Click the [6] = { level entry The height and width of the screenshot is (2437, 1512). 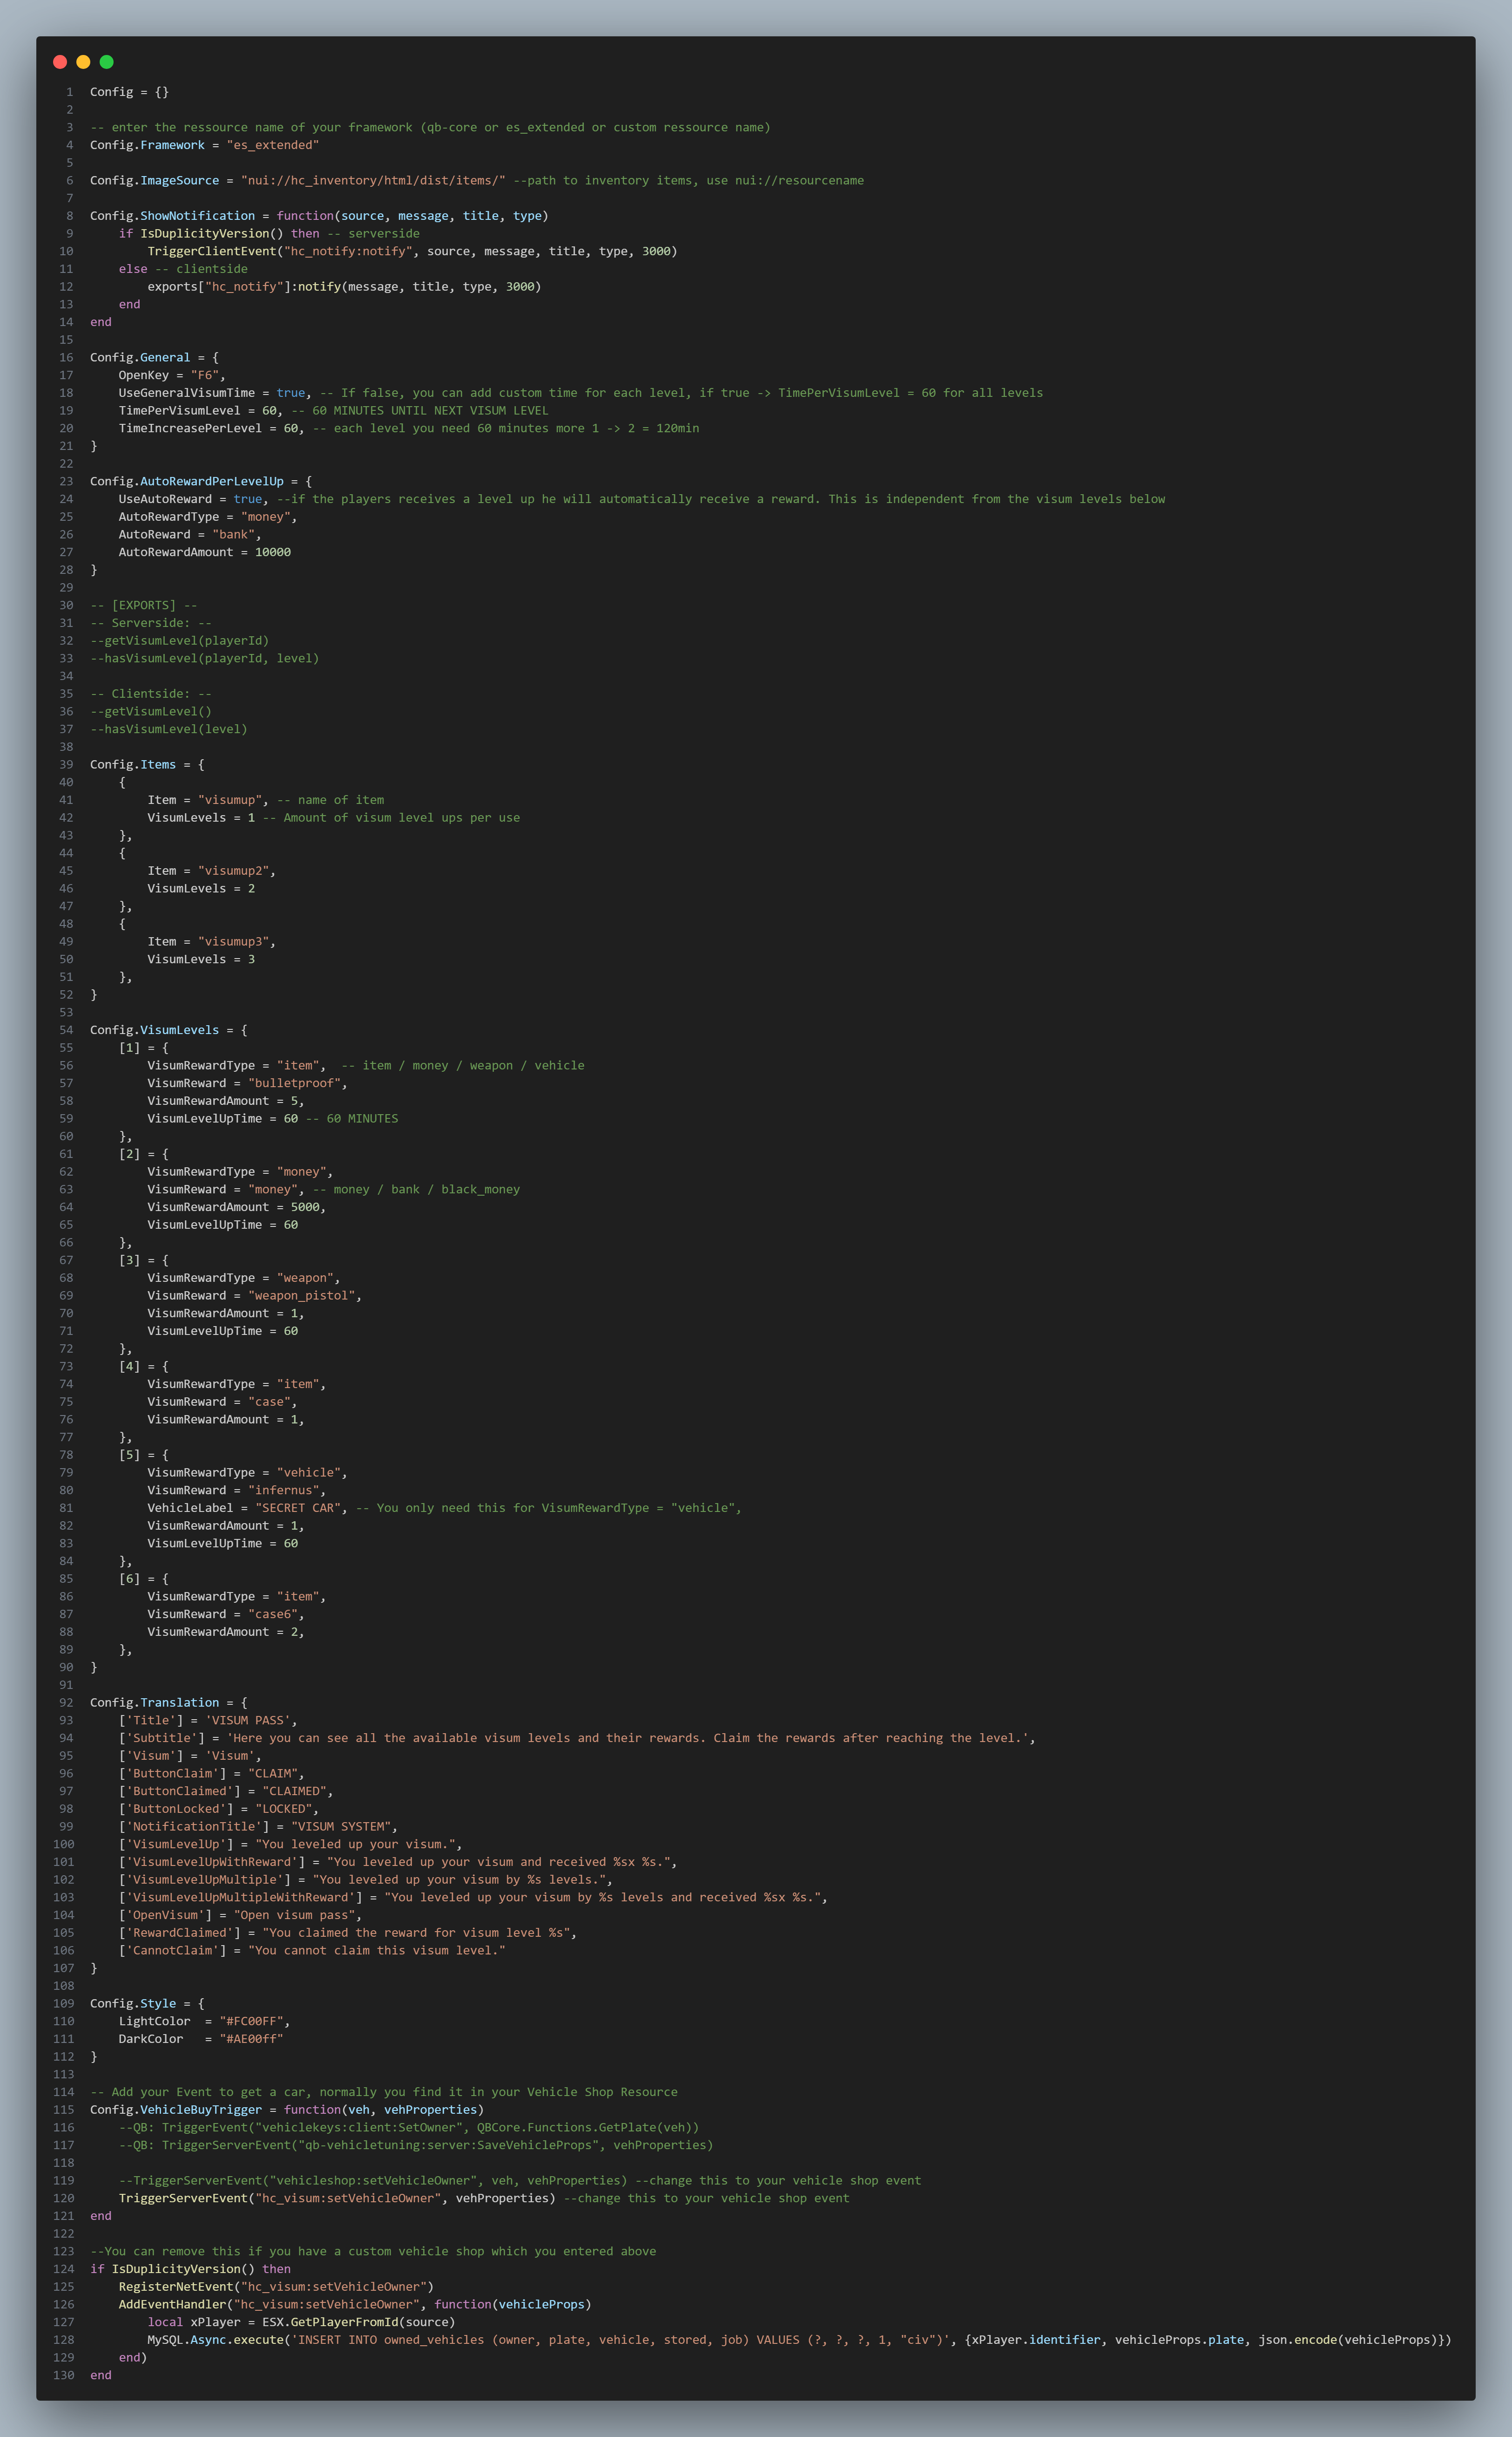(x=144, y=1579)
